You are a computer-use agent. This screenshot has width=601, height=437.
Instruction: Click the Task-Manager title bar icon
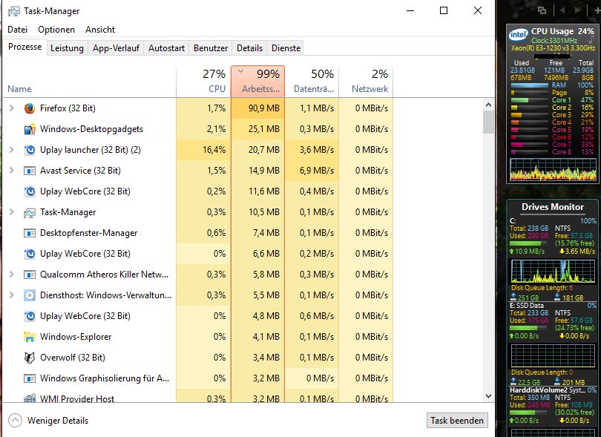[14, 11]
